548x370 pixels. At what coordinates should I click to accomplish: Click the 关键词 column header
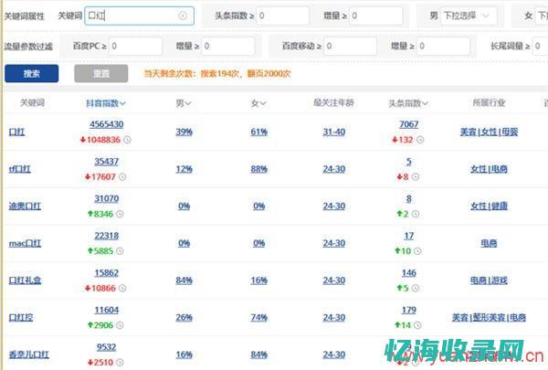coord(32,103)
